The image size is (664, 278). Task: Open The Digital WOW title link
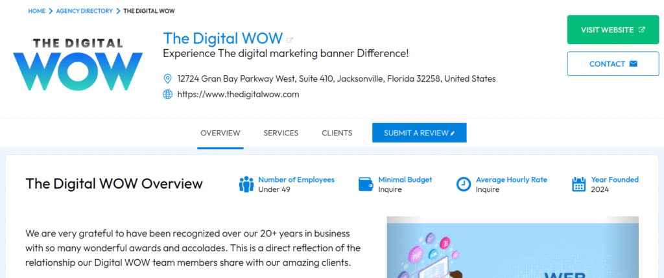coord(223,39)
